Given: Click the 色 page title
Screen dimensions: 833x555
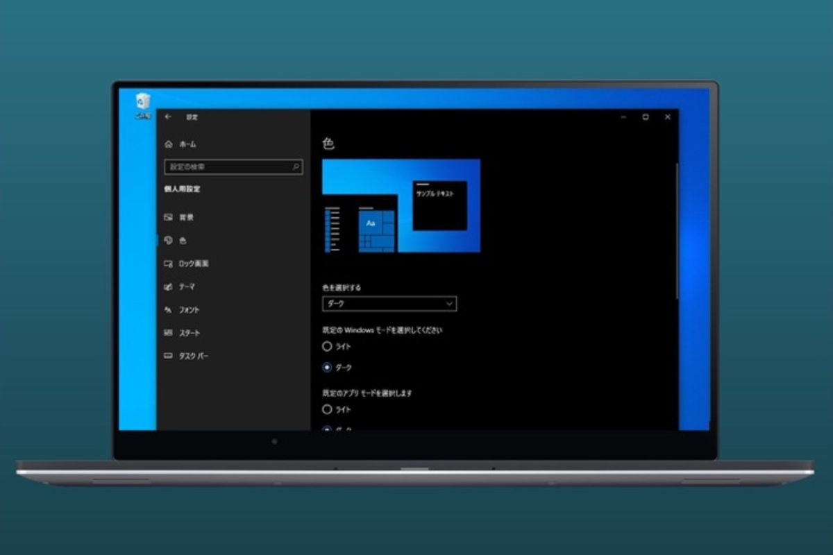Looking at the screenshot, I should point(328,144).
